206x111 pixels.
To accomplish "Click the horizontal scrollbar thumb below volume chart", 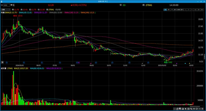I will point(195,107).
